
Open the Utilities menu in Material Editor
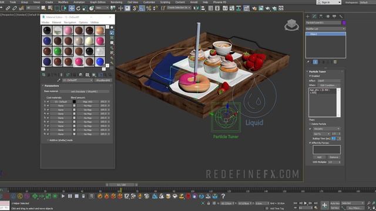[95, 22]
